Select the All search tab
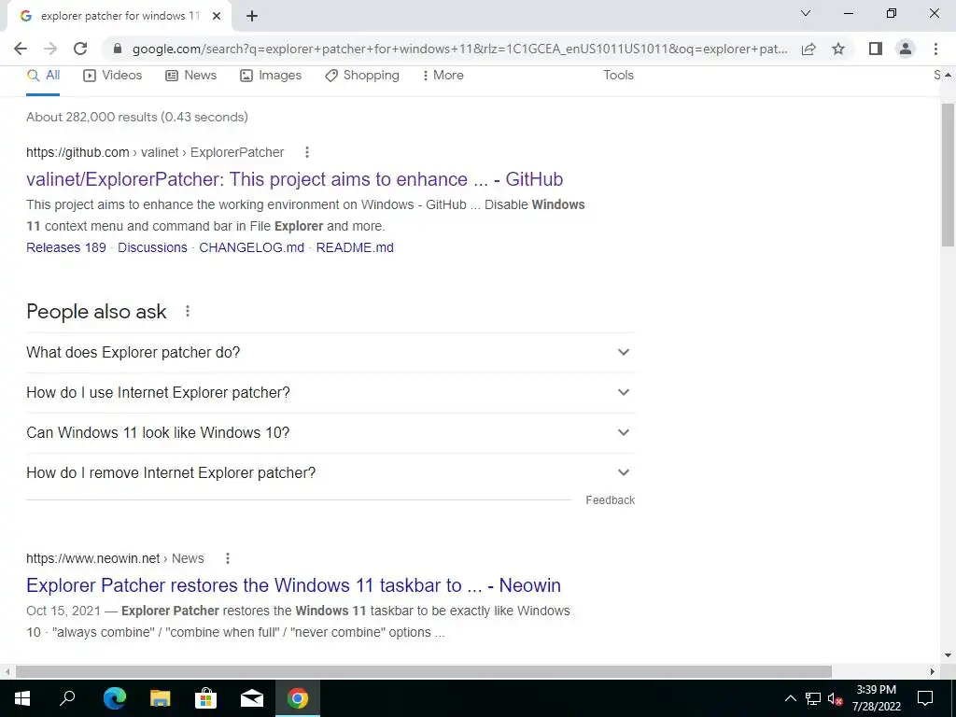The width and height of the screenshot is (956, 717). pos(43,76)
